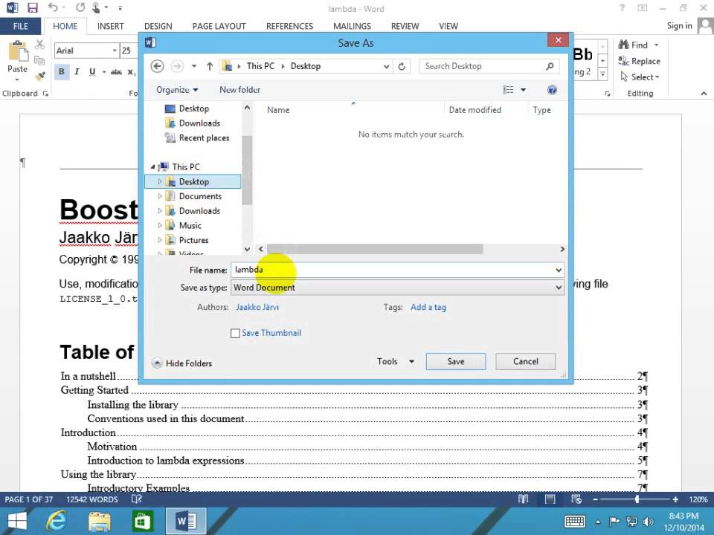Switch to the DESIGN ribbon tab
The image size is (714, 535).
point(158,27)
